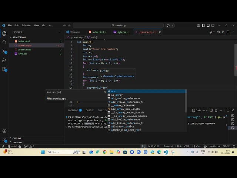Open the Manage gear in activity bar
This screenshot has width=237, height=178.
[4, 140]
